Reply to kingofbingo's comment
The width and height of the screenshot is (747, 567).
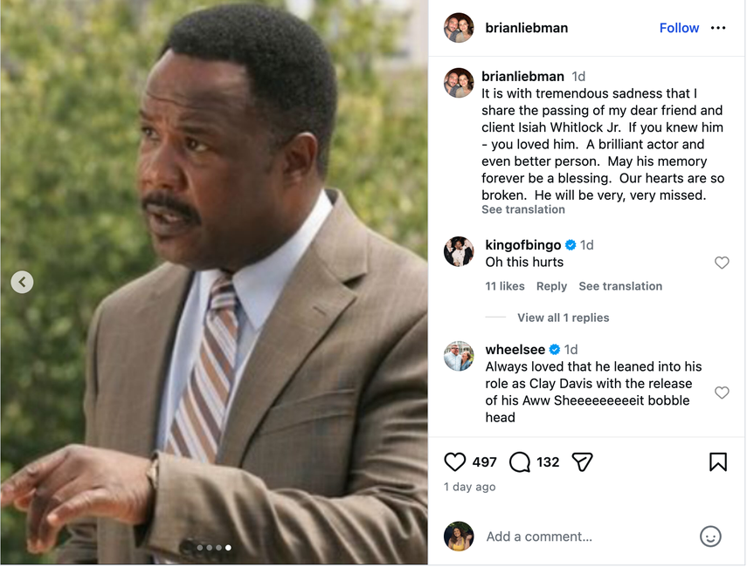552,285
